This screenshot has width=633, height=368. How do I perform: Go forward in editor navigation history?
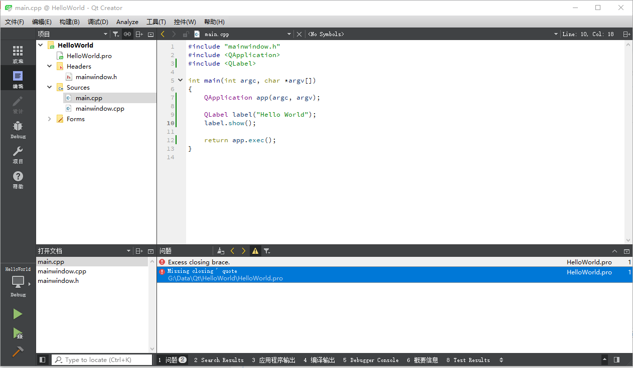(174, 34)
